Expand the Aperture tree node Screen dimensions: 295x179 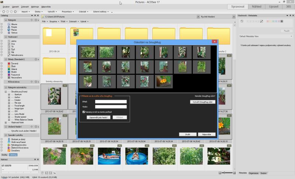click(x=9, y=95)
